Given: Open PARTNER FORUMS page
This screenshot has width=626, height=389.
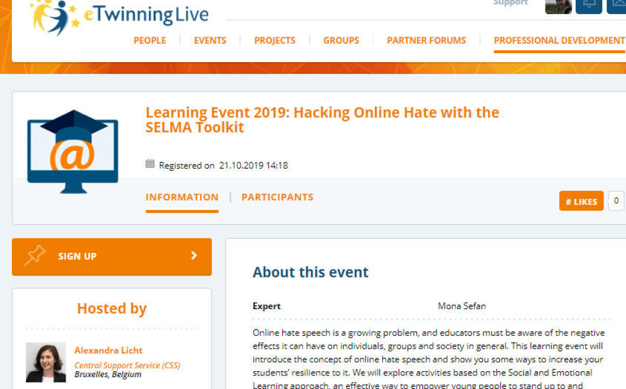Looking at the screenshot, I should coord(426,41).
